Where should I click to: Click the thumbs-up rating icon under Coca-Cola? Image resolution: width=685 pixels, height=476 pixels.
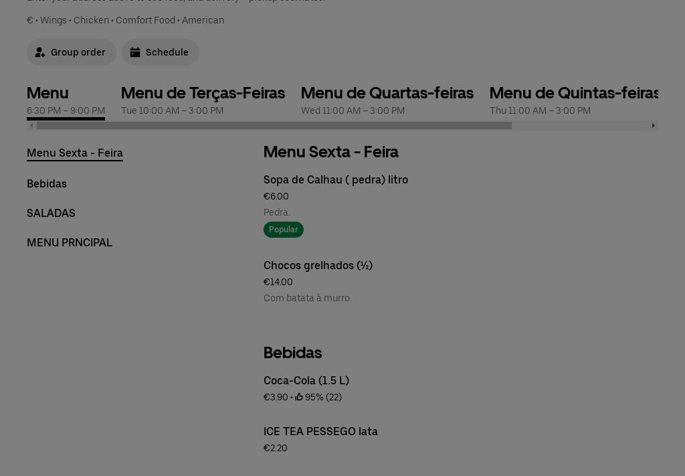point(300,396)
